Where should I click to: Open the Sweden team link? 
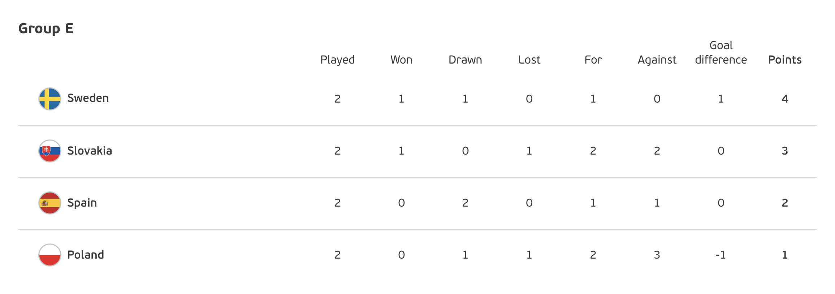(88, 98)
